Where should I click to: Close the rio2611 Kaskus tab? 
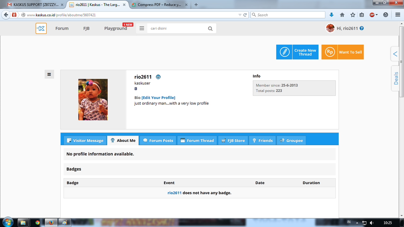click(x=125, y=5)
